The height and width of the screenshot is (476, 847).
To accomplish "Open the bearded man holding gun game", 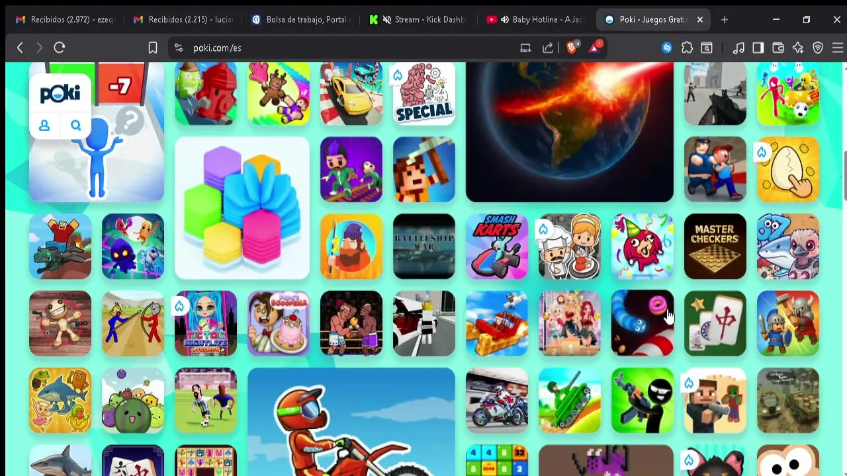I will [x=351, y=247].
